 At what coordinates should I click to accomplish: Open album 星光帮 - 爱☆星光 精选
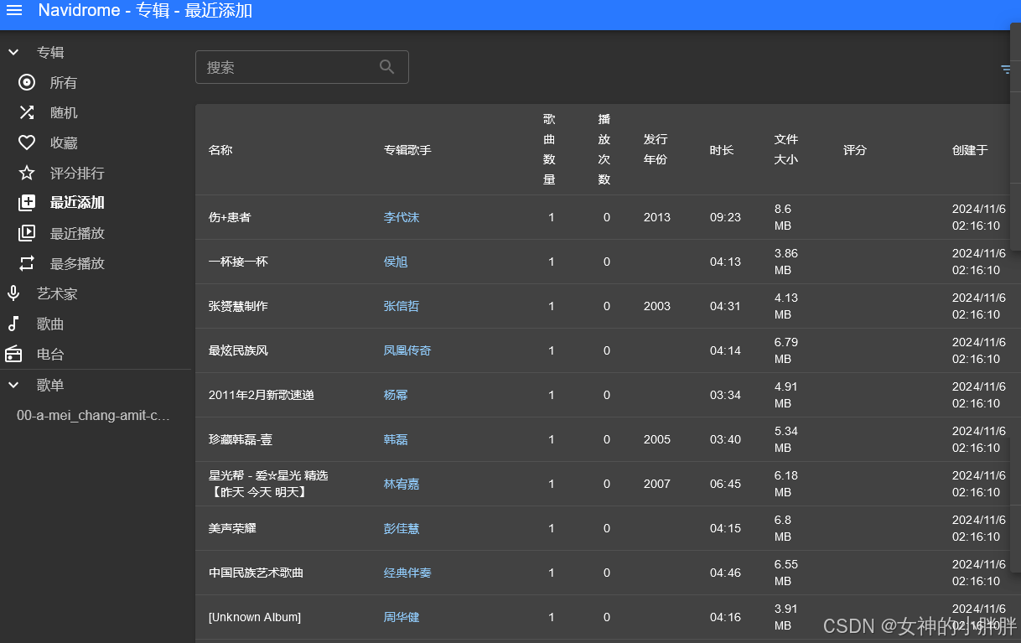(x=268, y=484)
